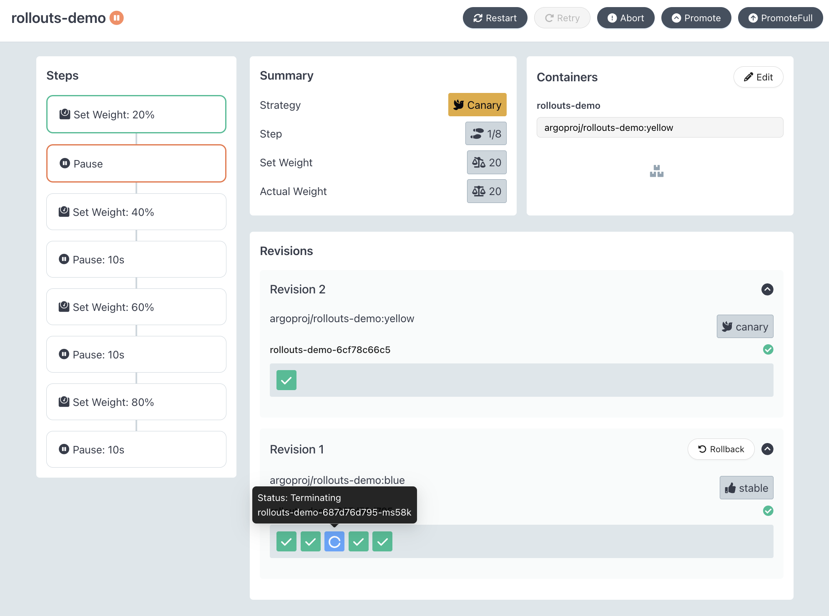Click the blue terminating pod spinner icon
This screenshot has height=616, width=829.
(x=334, y=541)
